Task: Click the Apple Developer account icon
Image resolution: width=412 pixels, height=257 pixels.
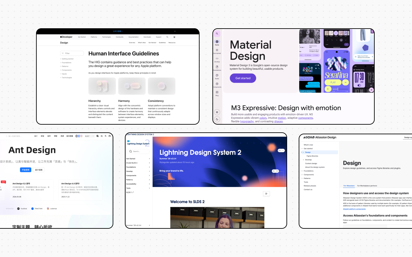Action: pos(174,37)
